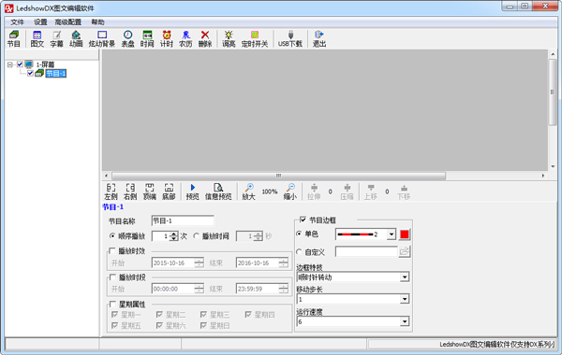Align to 顶端 (top)
This screenshot has height=355, width=562.
pos(150,192)
